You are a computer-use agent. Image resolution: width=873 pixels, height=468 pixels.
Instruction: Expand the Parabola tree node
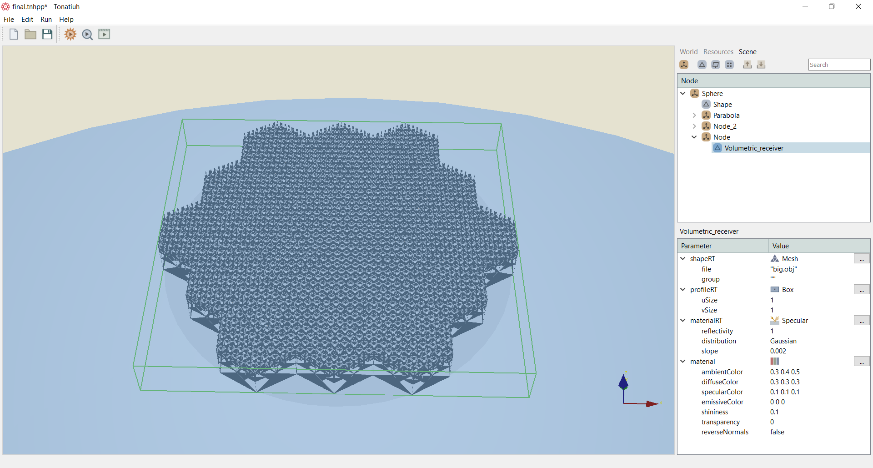694,115
